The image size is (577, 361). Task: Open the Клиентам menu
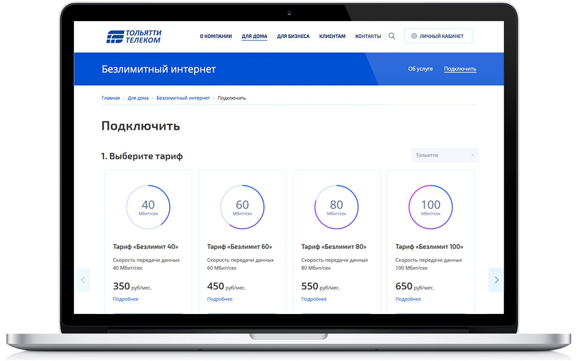click(x=332, y=36)
